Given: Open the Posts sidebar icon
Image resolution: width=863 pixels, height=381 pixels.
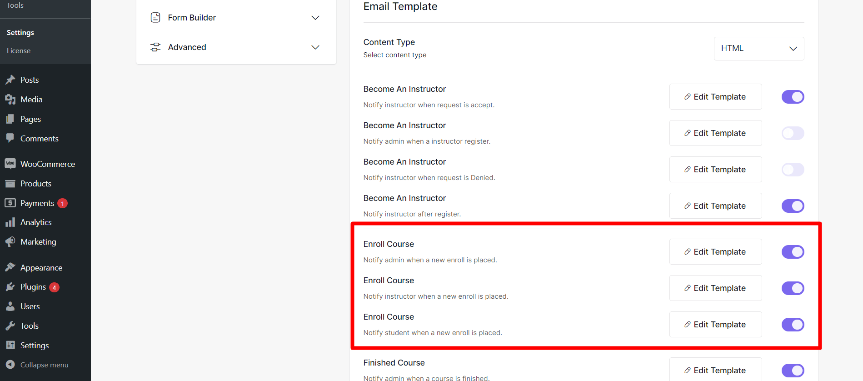Looking at the screenshot, I should tap(11, 80).
